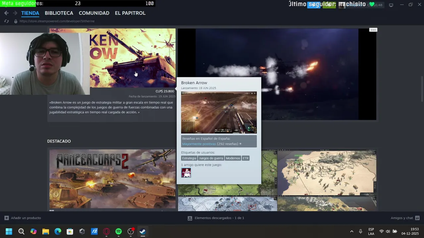Image resolution: width=424 pixels, height=238 pixels.
Task: Show hidden system tray icons
Action: click(351, 231)
